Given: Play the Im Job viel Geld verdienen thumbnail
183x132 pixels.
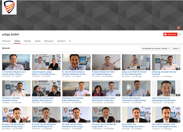Looking at the screenshot, I should 76,62.
